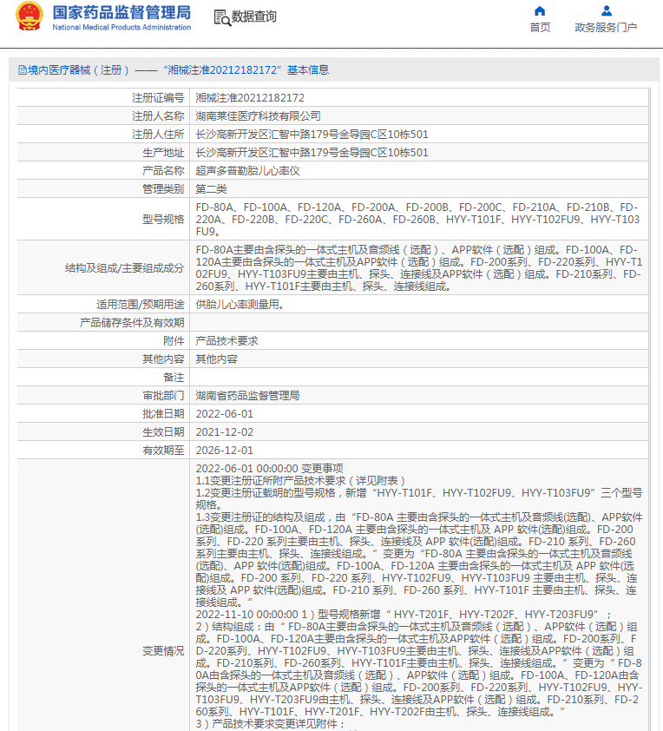Click 有效期至 row label
Viewport: 663px width, 731px height.
click(x=163, y=451)
